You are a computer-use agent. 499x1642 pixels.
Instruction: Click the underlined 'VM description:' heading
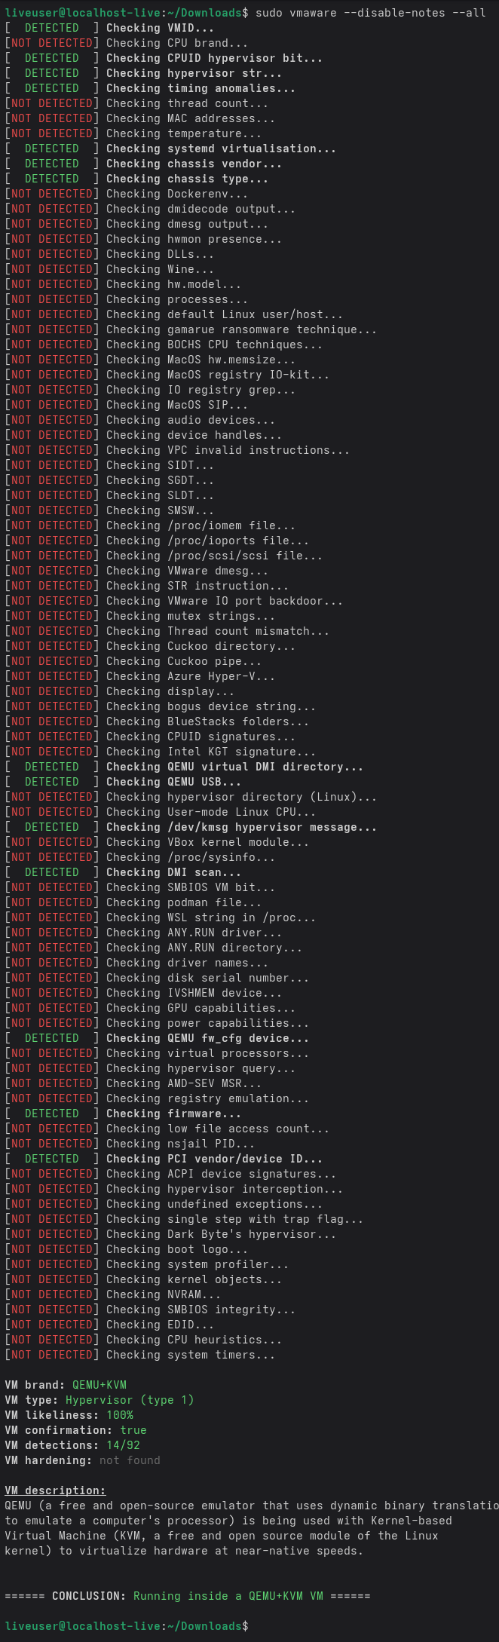point(55,1490)
